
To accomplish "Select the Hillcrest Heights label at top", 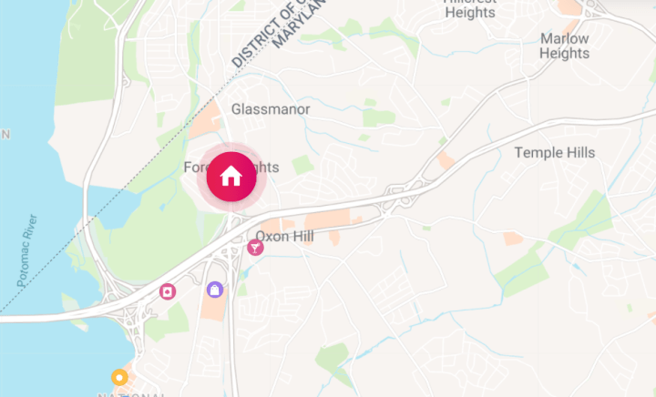I will click(470, 9).
